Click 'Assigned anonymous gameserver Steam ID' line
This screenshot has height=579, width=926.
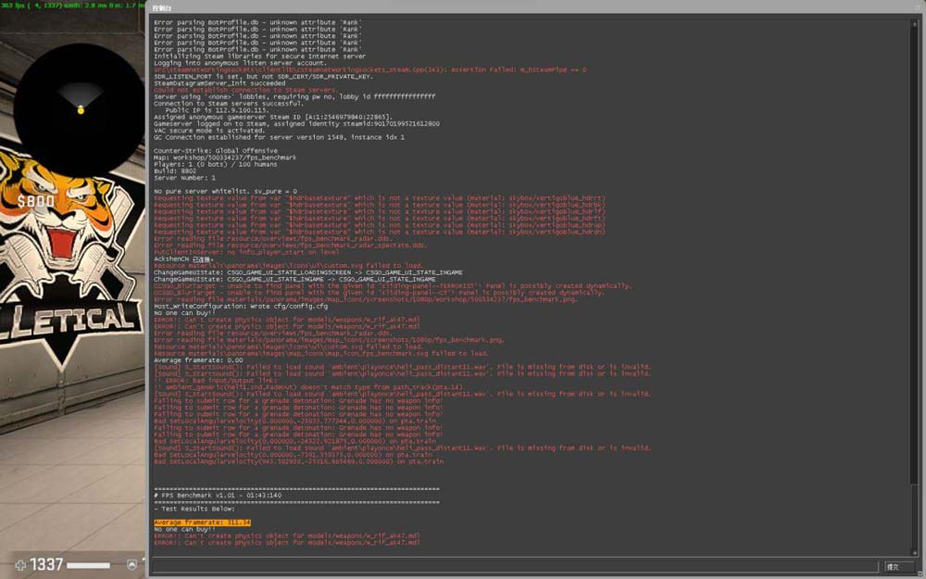(273, 117)
